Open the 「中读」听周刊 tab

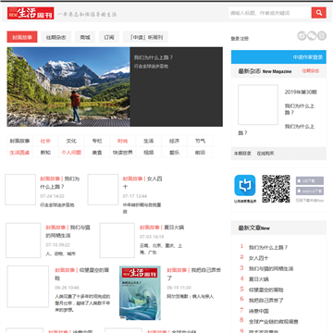coord(145,37)
